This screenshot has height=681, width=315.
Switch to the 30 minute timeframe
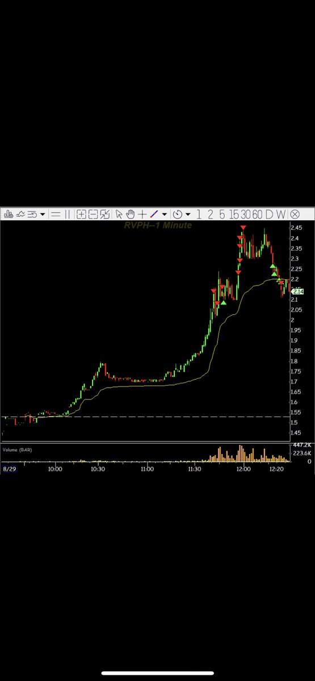pos(245,214)
